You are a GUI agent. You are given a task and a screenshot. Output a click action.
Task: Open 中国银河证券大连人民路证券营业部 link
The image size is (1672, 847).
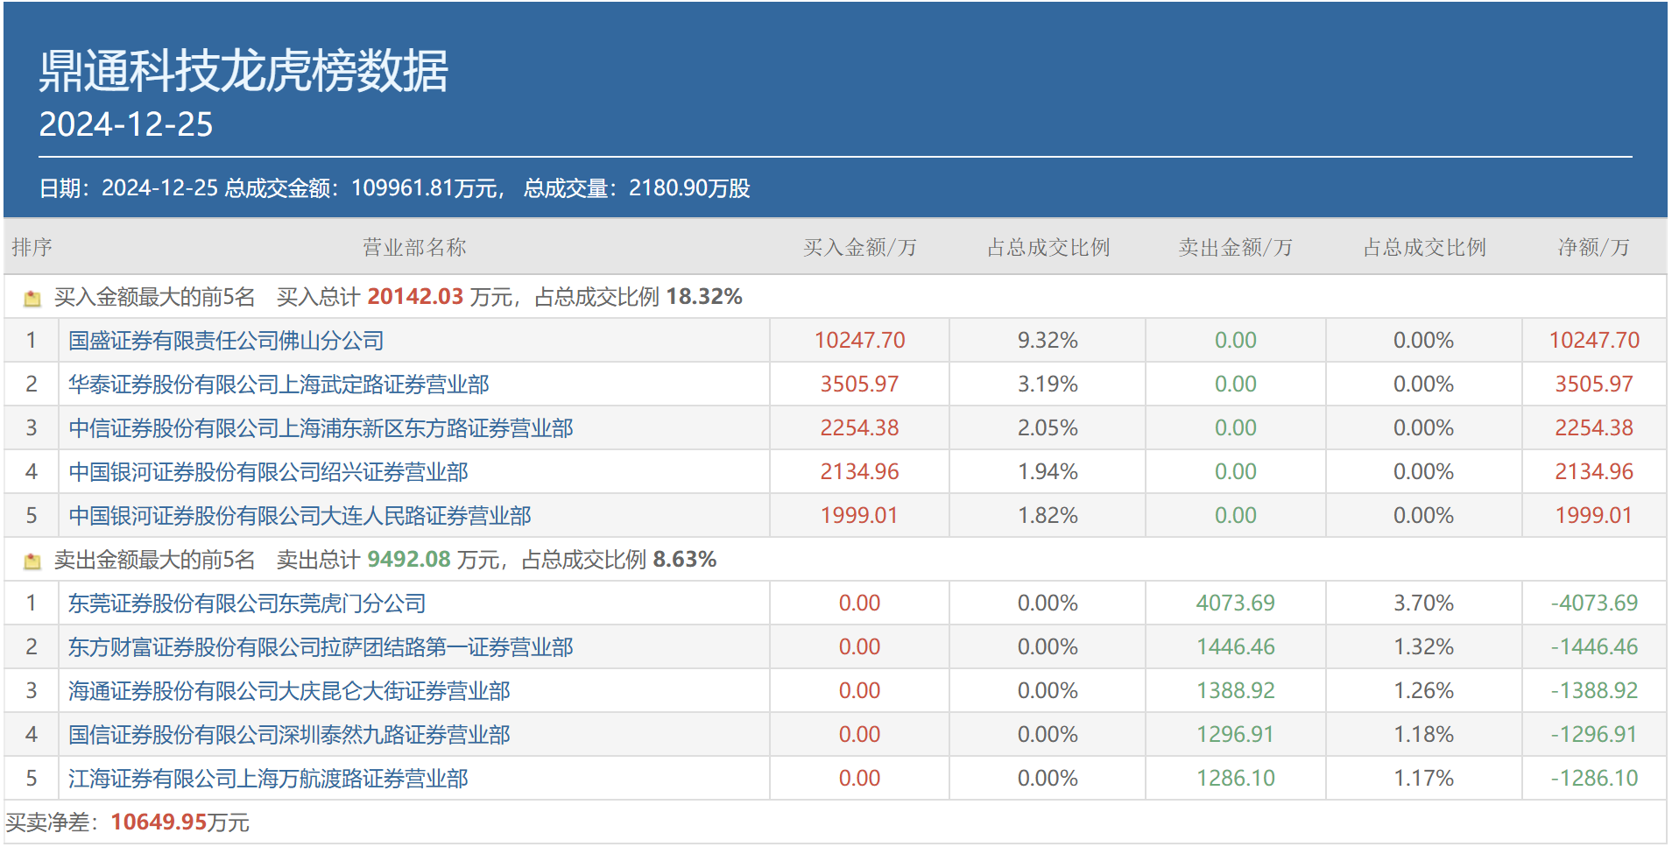(x=300, y=516)
